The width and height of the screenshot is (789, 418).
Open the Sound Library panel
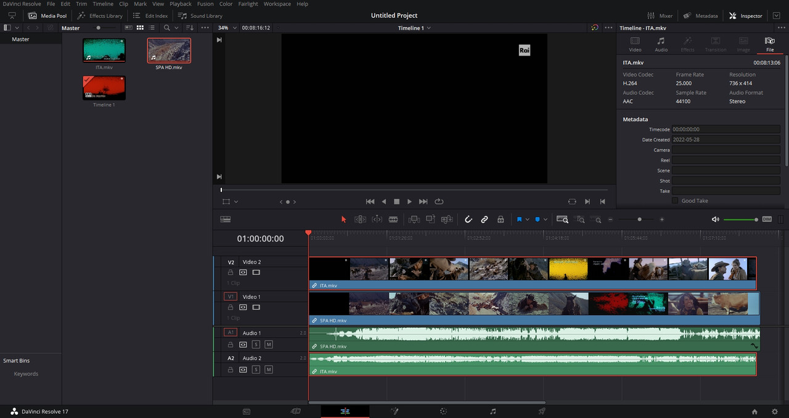tap(200, 15)
